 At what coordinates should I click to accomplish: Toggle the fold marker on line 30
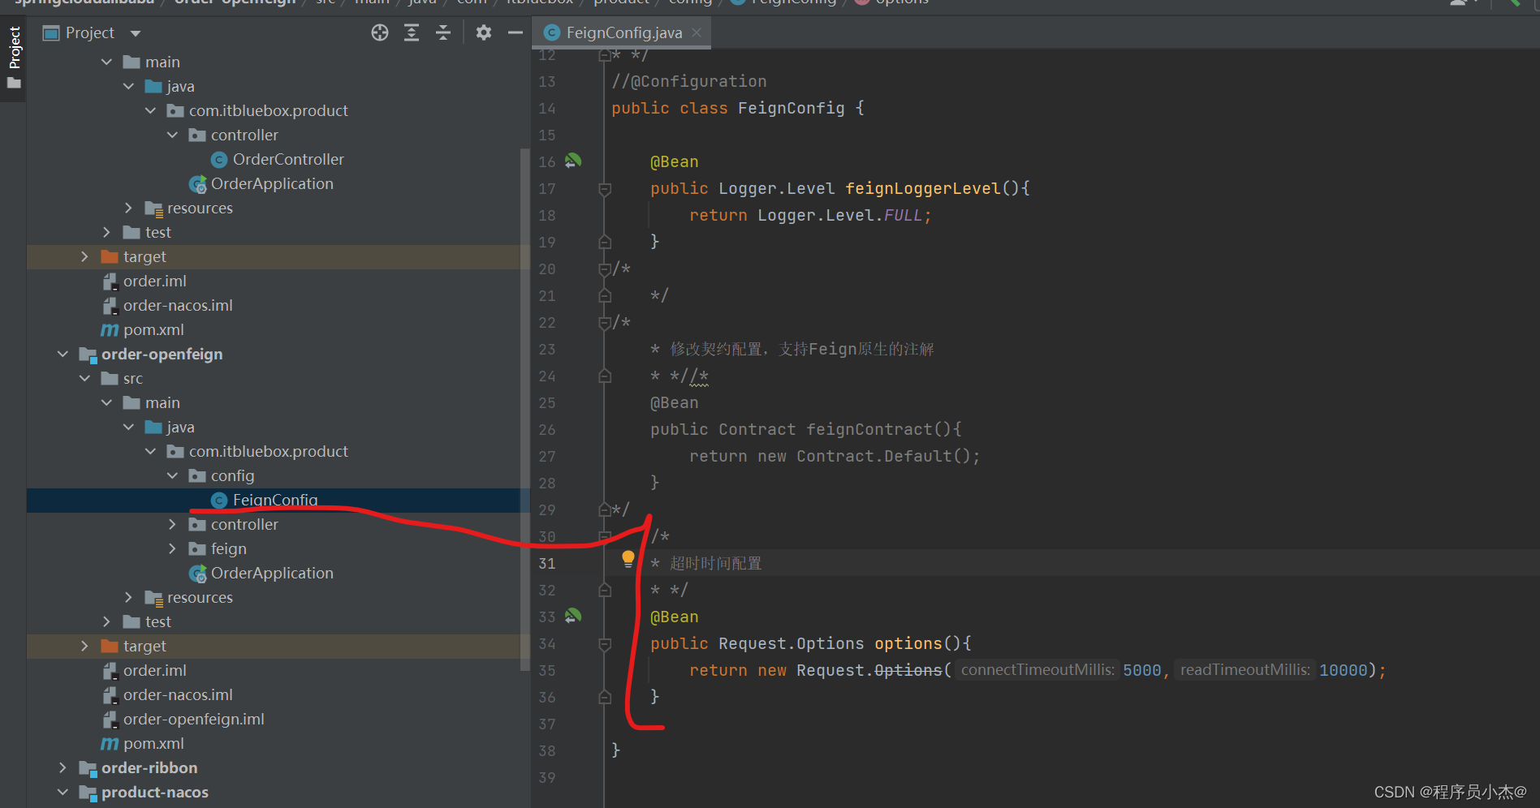tap(605, 536)
